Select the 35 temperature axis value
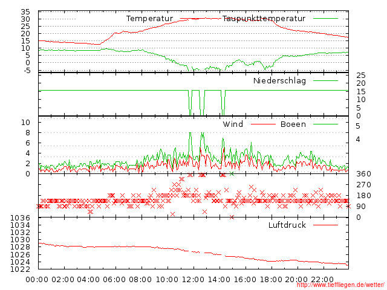The height and width of the screenshot is (290, 387). [25, 12]
